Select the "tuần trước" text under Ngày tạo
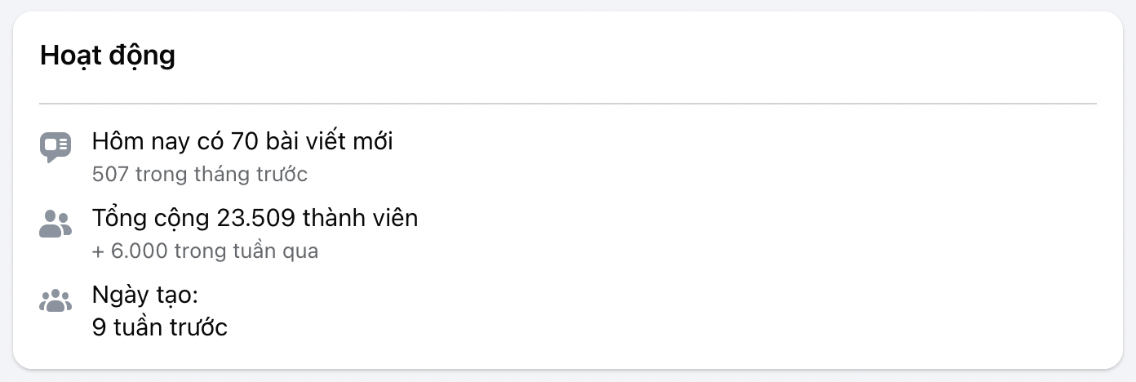 (x=170, y=327)
